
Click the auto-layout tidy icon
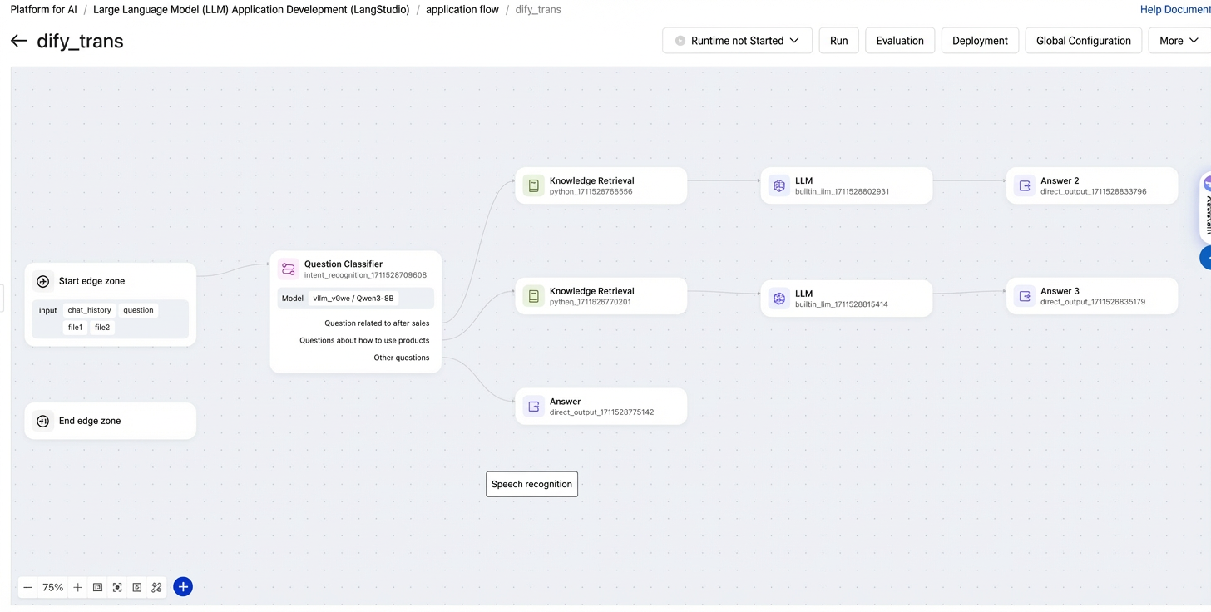pos(156,587)
